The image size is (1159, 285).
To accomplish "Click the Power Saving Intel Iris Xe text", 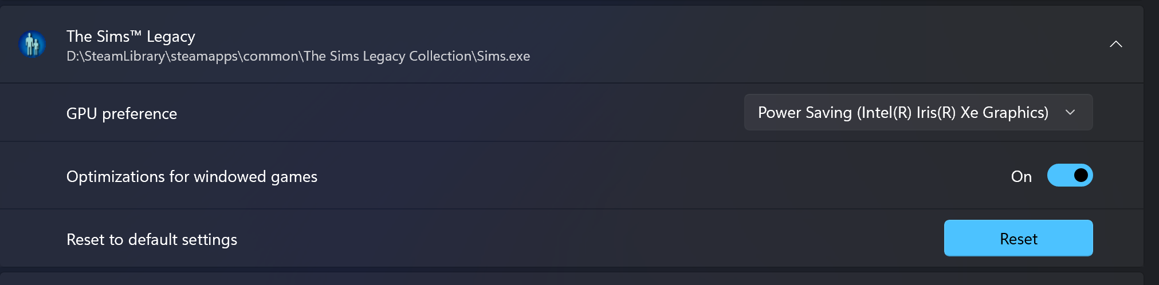I will point(903,113).
